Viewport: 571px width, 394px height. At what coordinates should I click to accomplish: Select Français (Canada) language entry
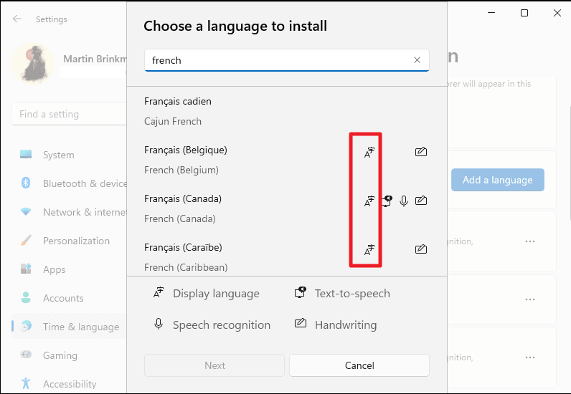[287, 208]
